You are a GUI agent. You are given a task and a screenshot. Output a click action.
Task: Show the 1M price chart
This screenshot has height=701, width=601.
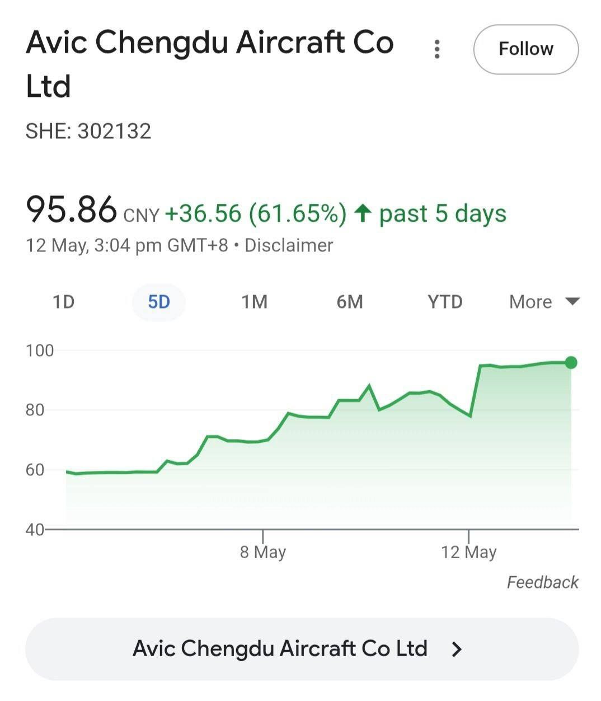click(254, 302)
